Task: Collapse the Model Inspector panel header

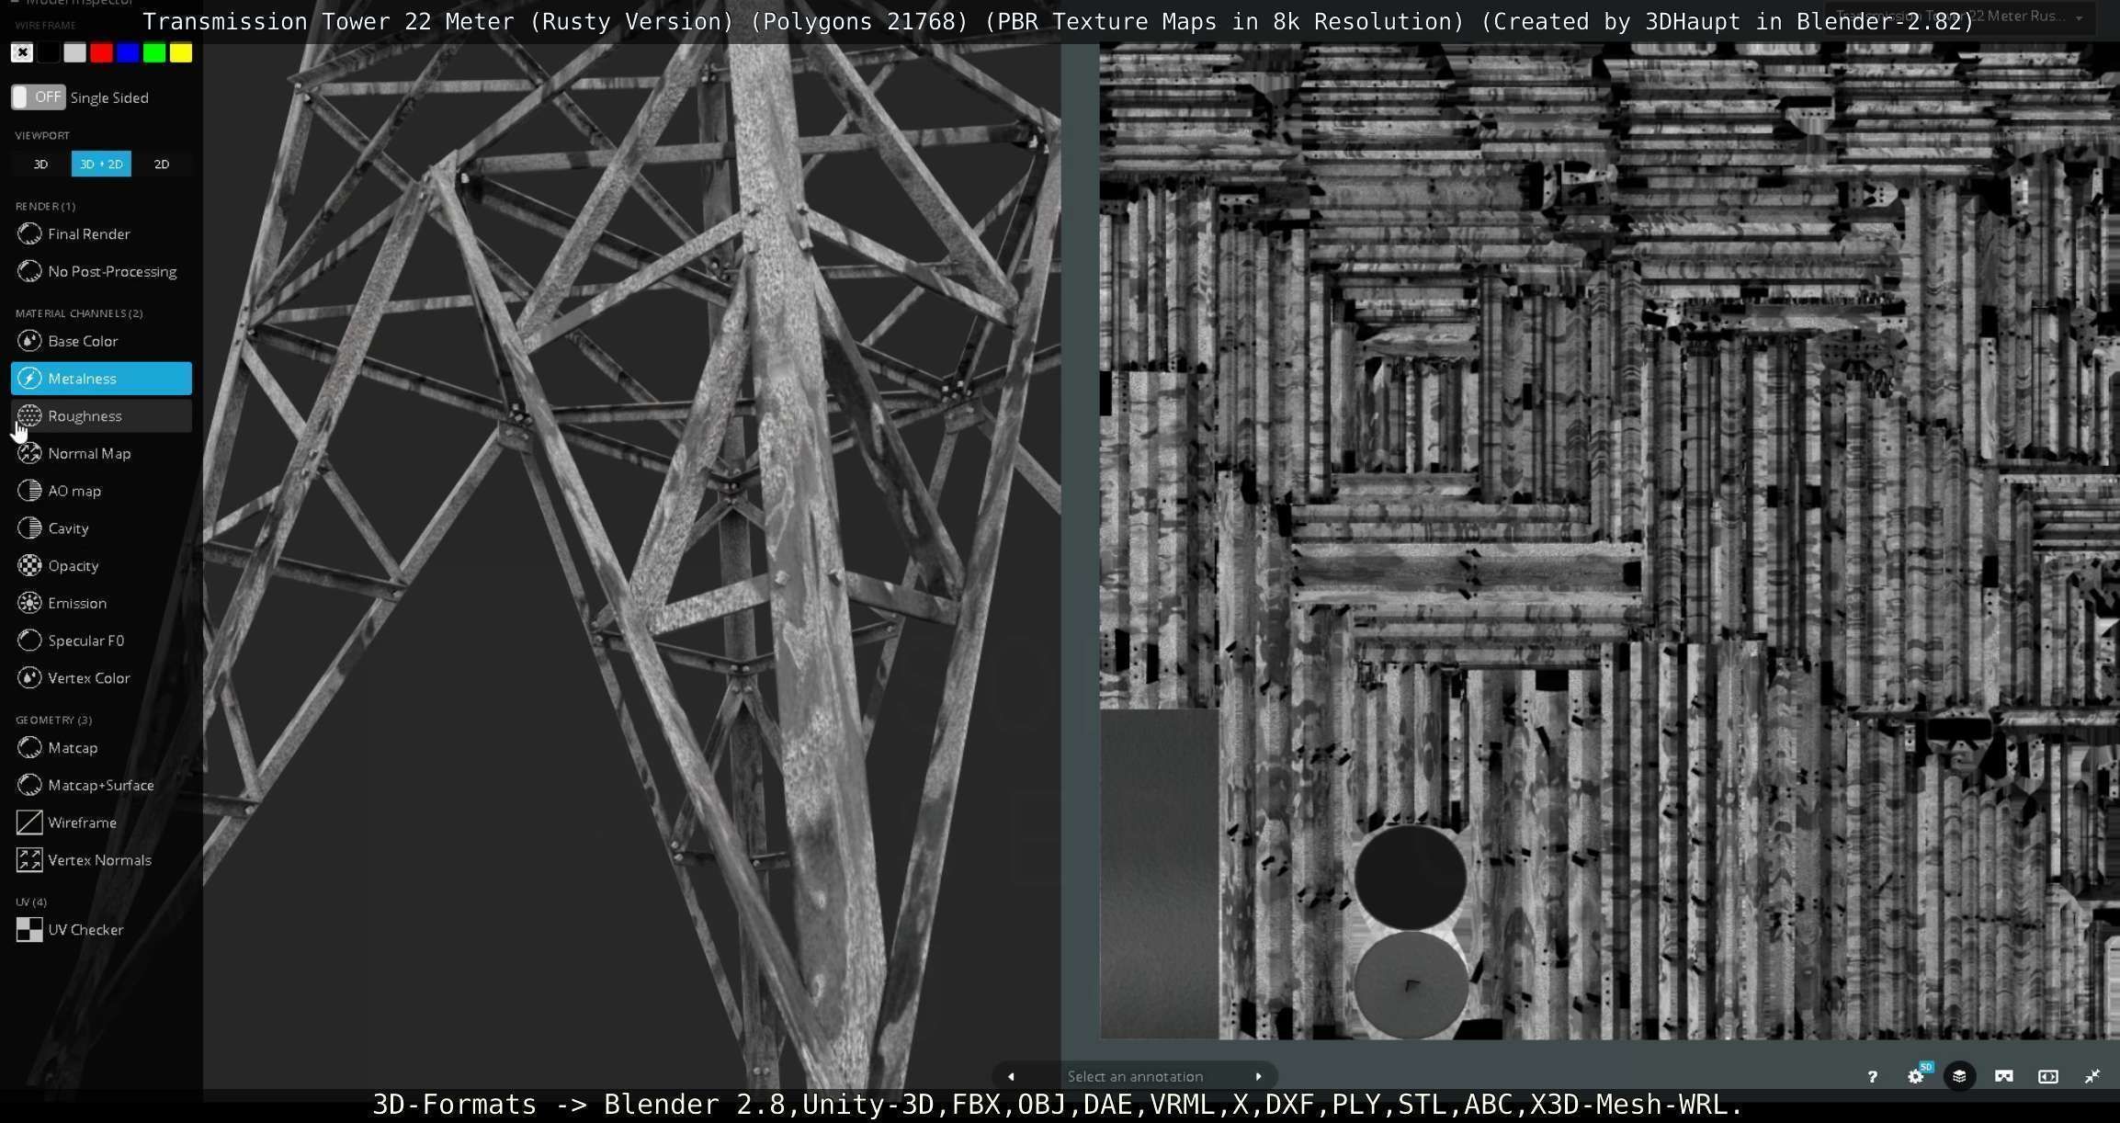Action: pyautogui.click(x=74, y=4)
